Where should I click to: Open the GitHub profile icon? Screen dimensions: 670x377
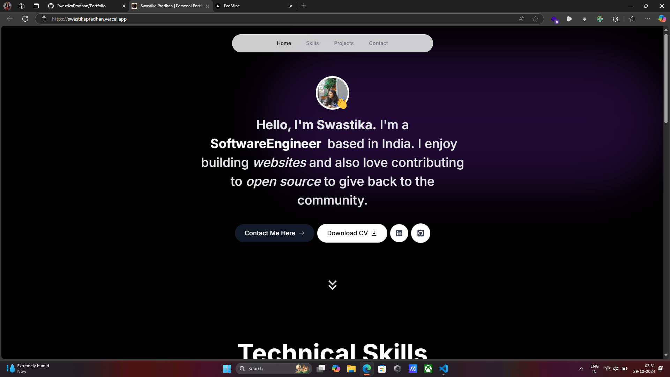click(420, 233)
